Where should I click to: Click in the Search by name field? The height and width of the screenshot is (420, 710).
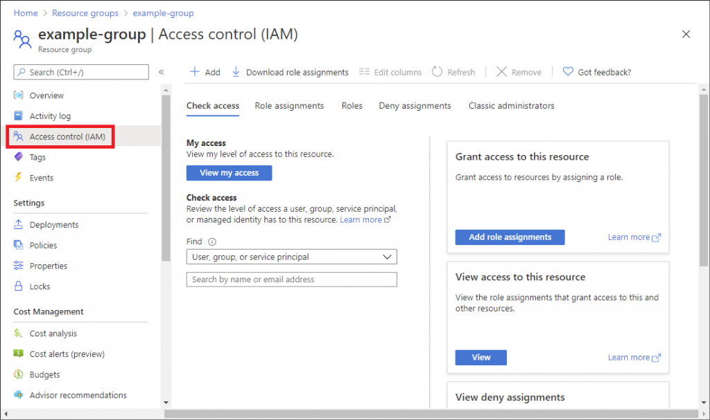point(291,280)
